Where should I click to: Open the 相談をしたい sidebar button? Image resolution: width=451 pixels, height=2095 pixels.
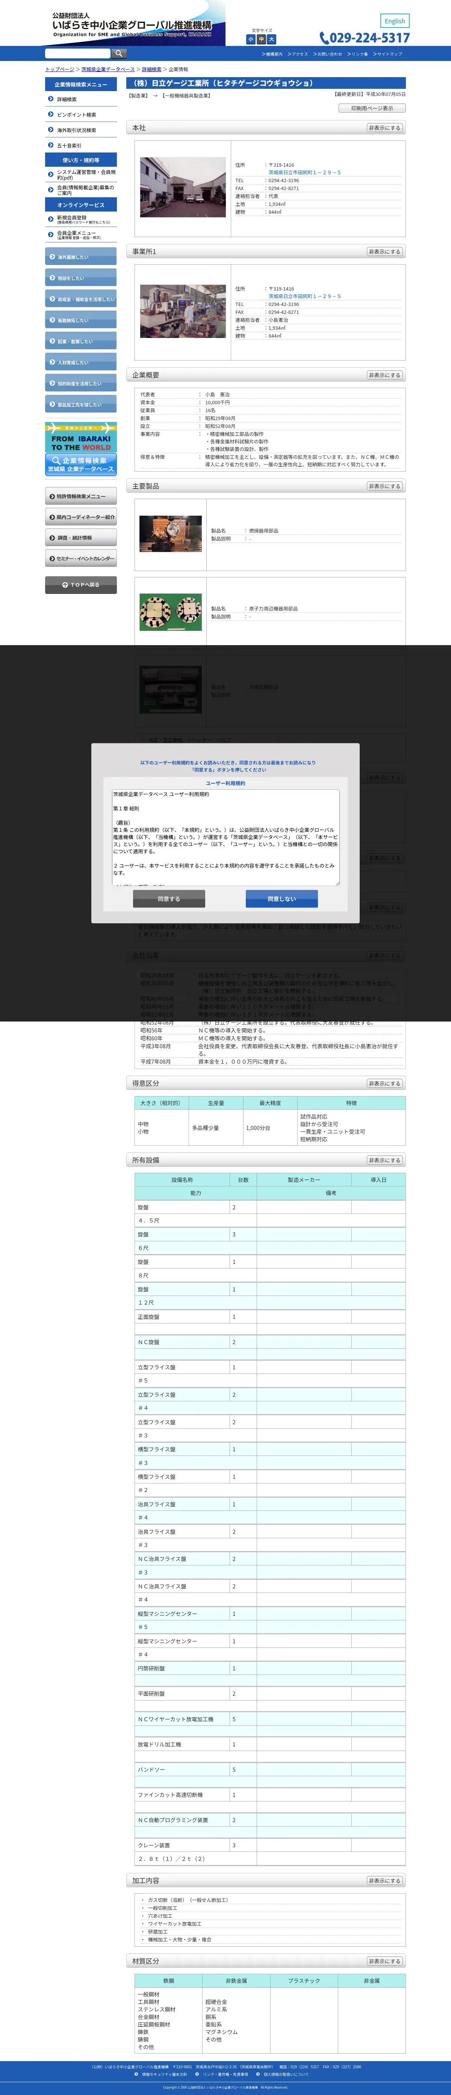coord(80,278)
